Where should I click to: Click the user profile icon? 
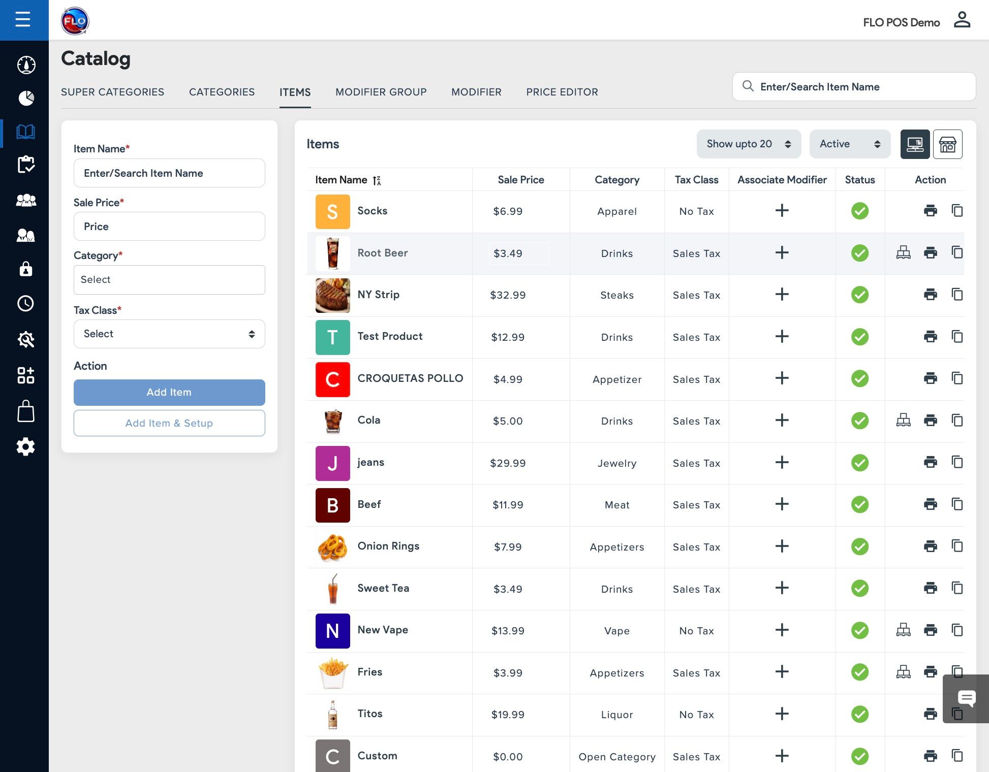(x=962, y=20)
